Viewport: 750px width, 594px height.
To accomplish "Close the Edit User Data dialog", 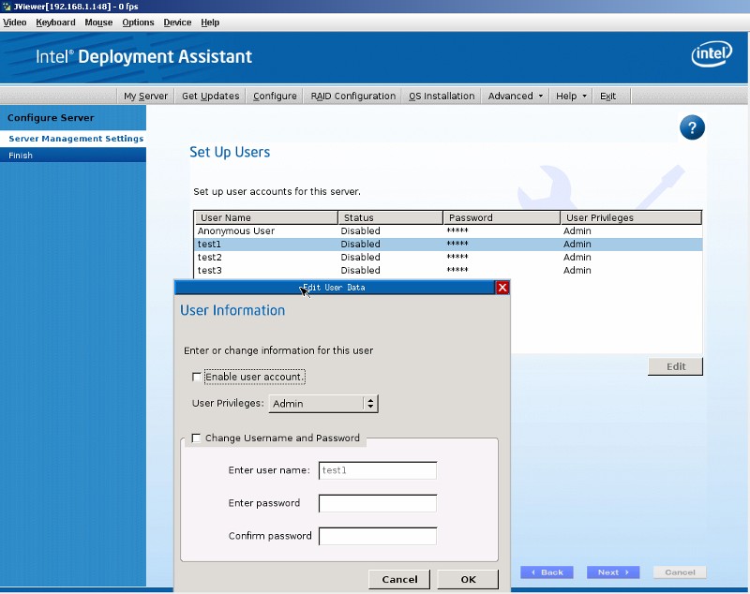I will tap(502, 288).
